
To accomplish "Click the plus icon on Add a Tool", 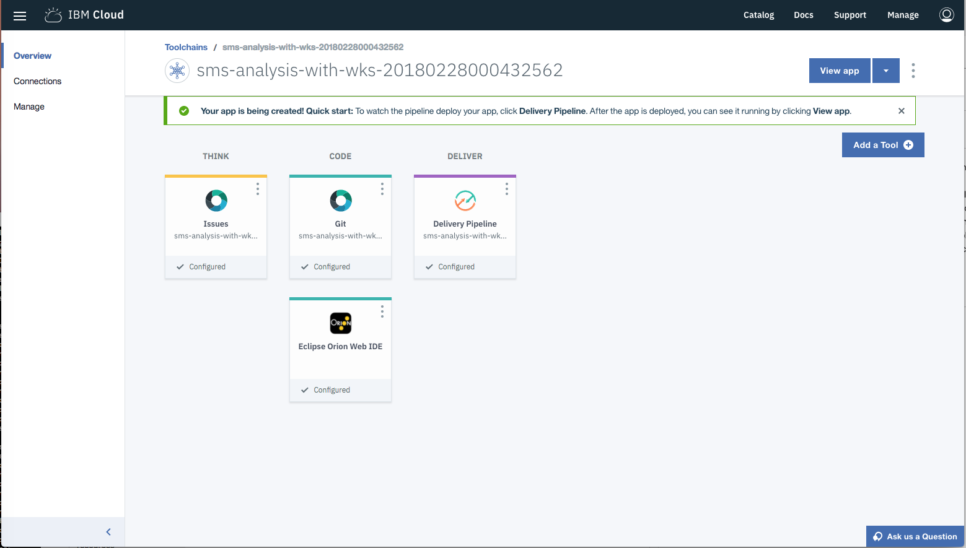I will [908, 145].
